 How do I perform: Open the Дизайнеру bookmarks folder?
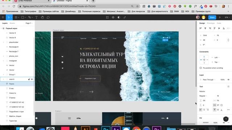pos(69,11)
